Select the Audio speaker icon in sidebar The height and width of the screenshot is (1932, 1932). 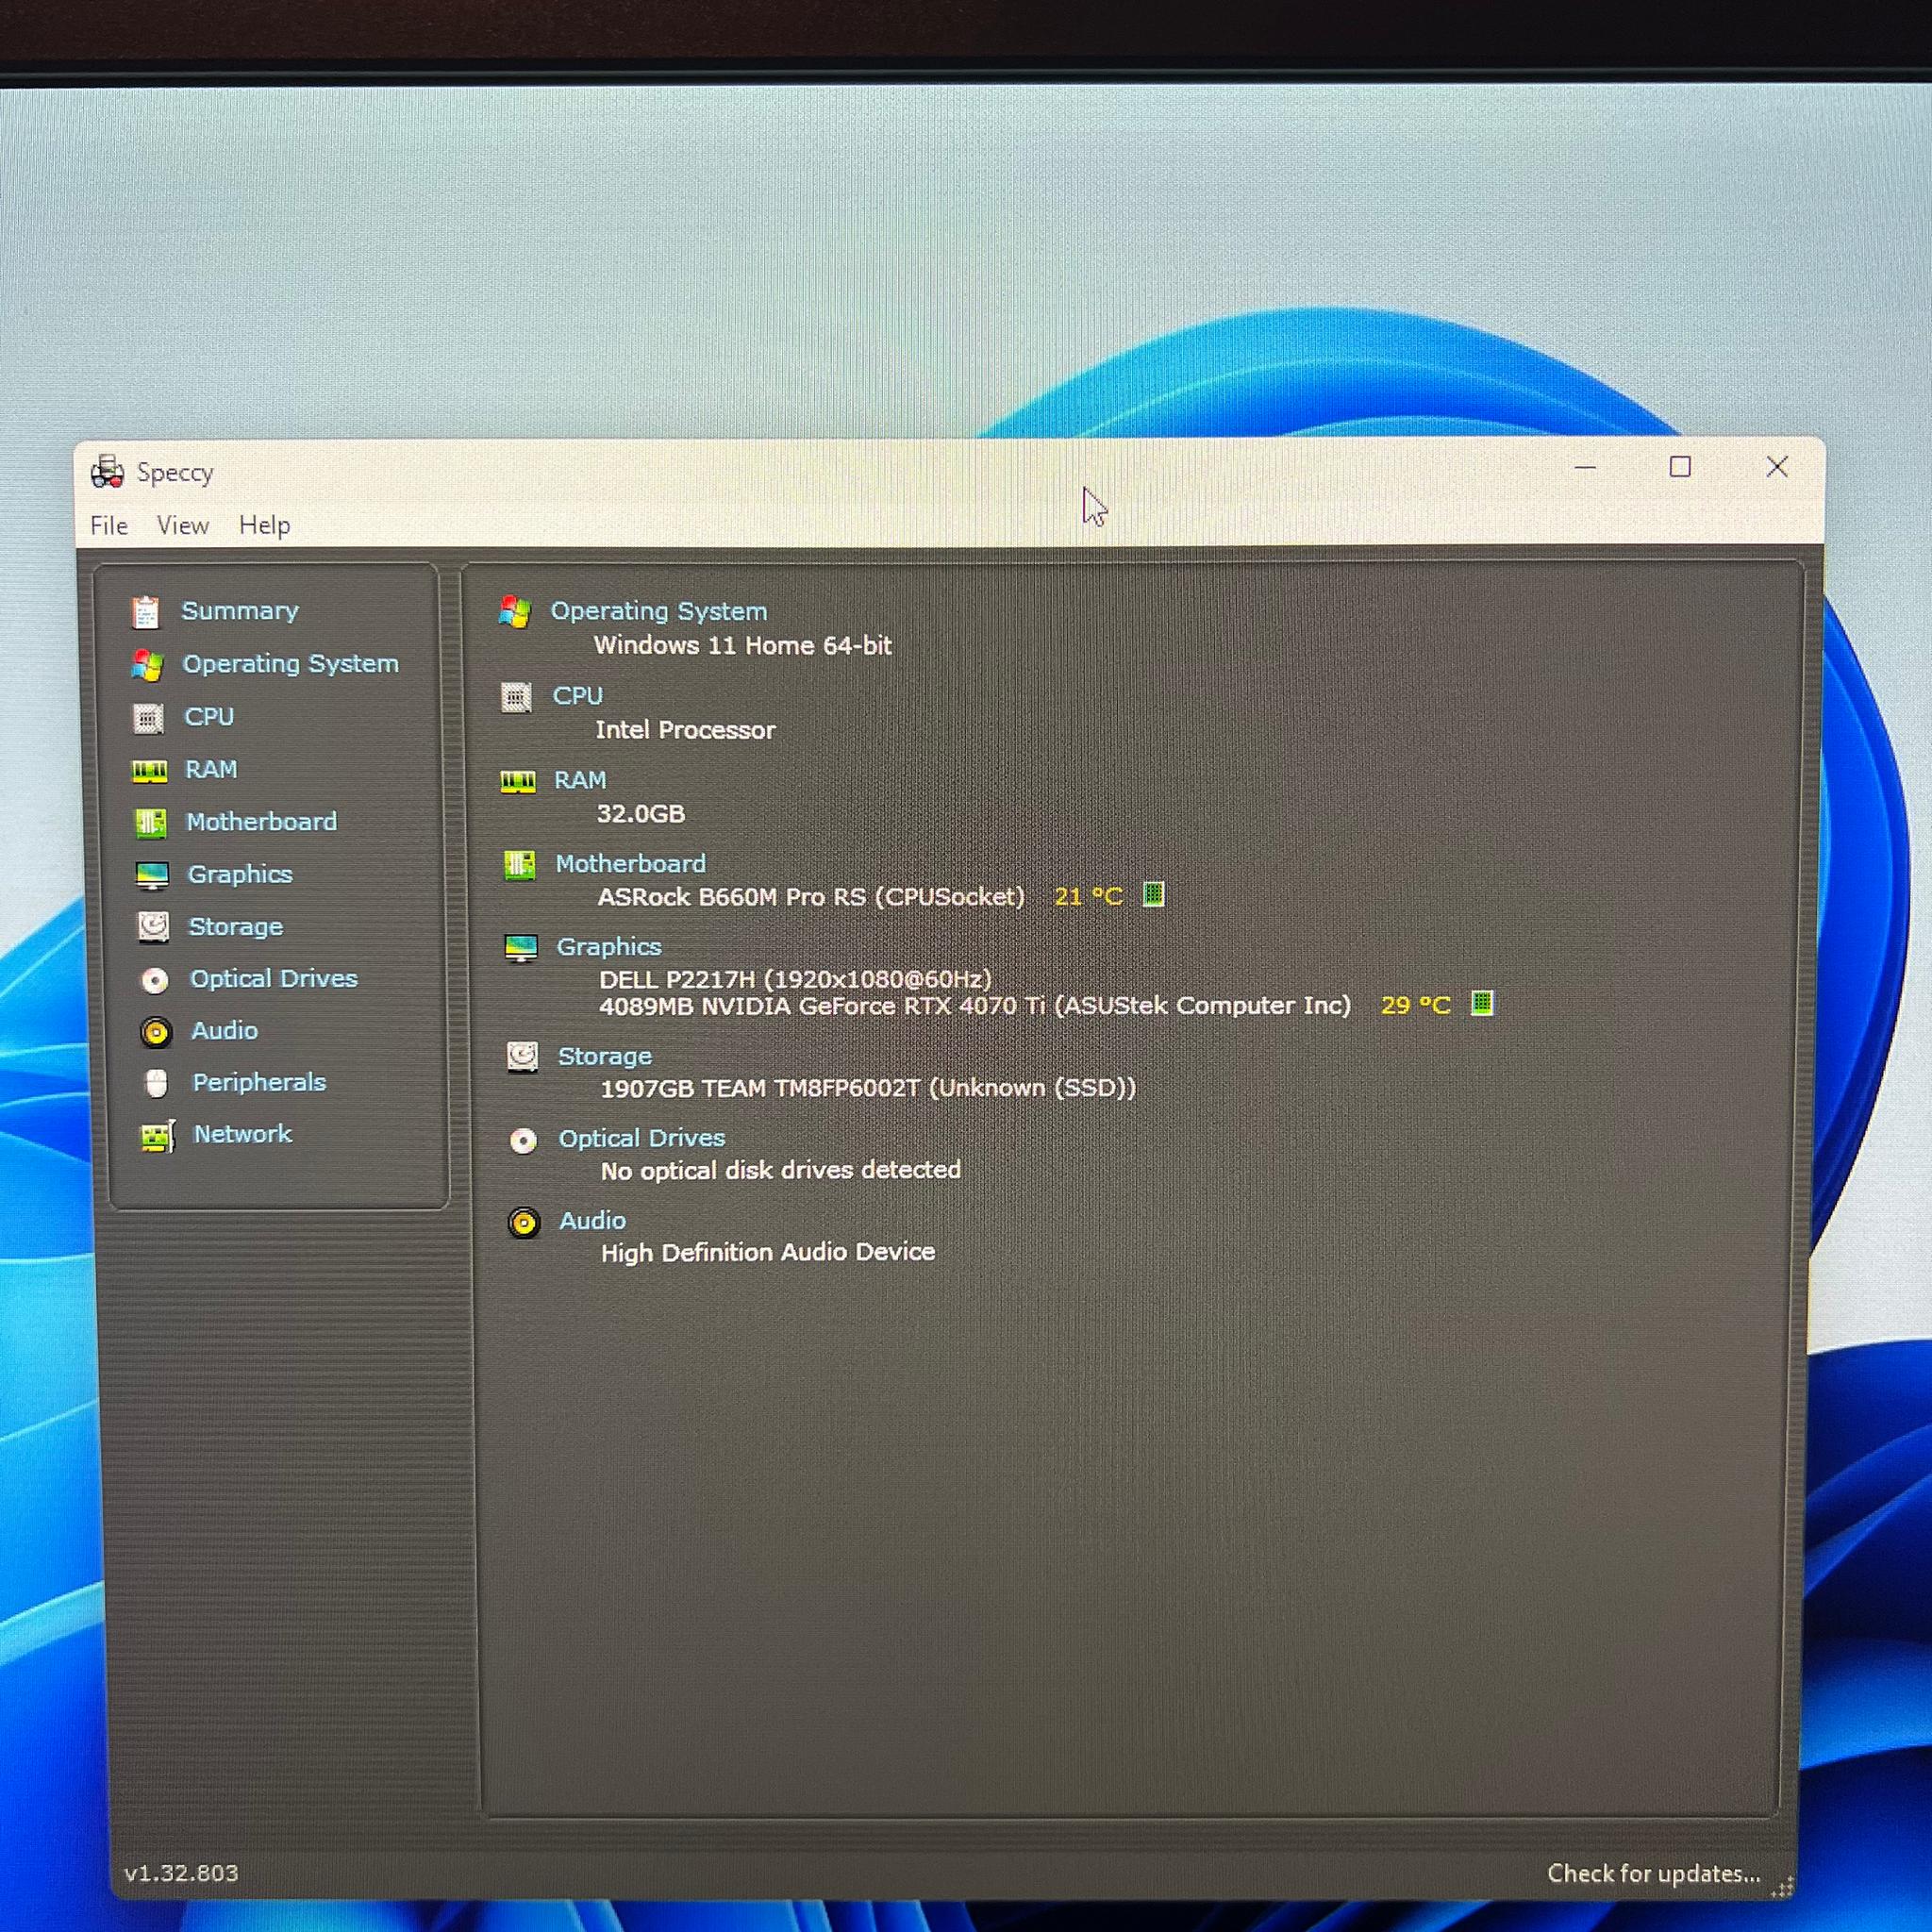click(x=156, y=1032)
